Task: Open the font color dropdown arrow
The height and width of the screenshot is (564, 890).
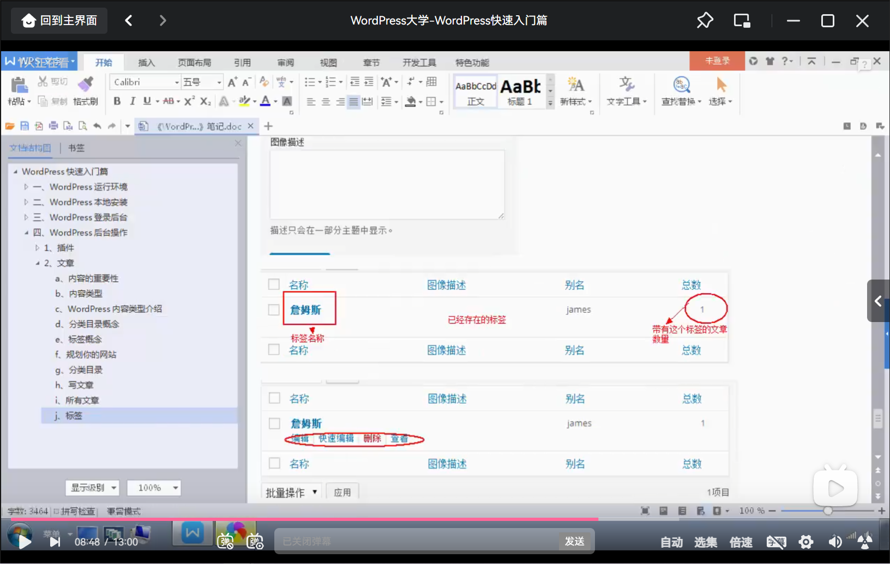Action: [275, 102]
